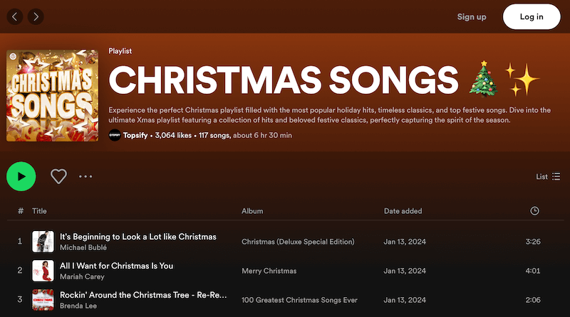Sort by the Date added column
The height and width of the screenshot is (317, 570).
403,211
